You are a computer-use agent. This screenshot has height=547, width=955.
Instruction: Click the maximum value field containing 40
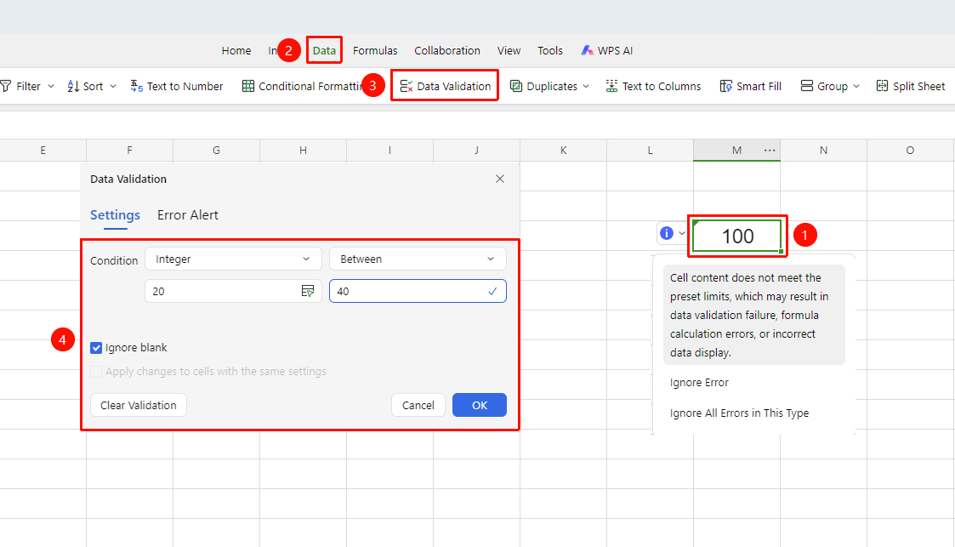click(418, 291)
